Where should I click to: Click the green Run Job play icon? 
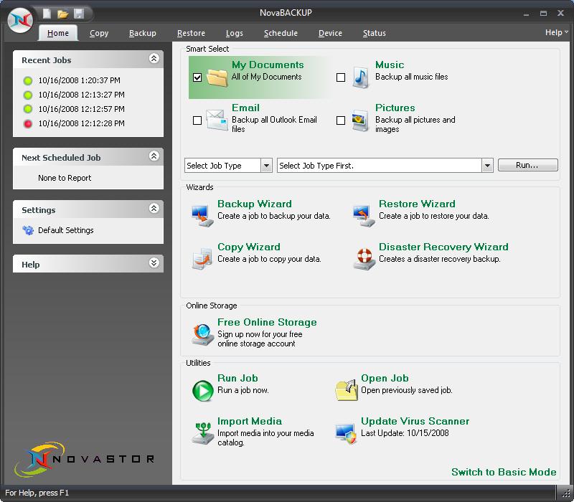[x=203, y=390]
